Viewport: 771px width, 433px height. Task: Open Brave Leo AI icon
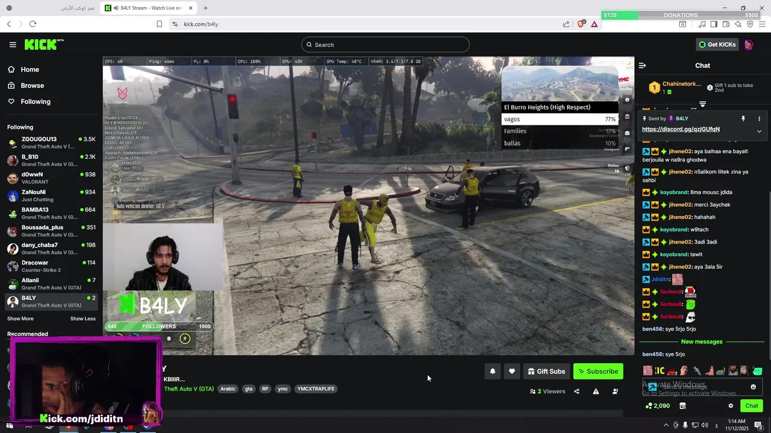coord(738,24)
